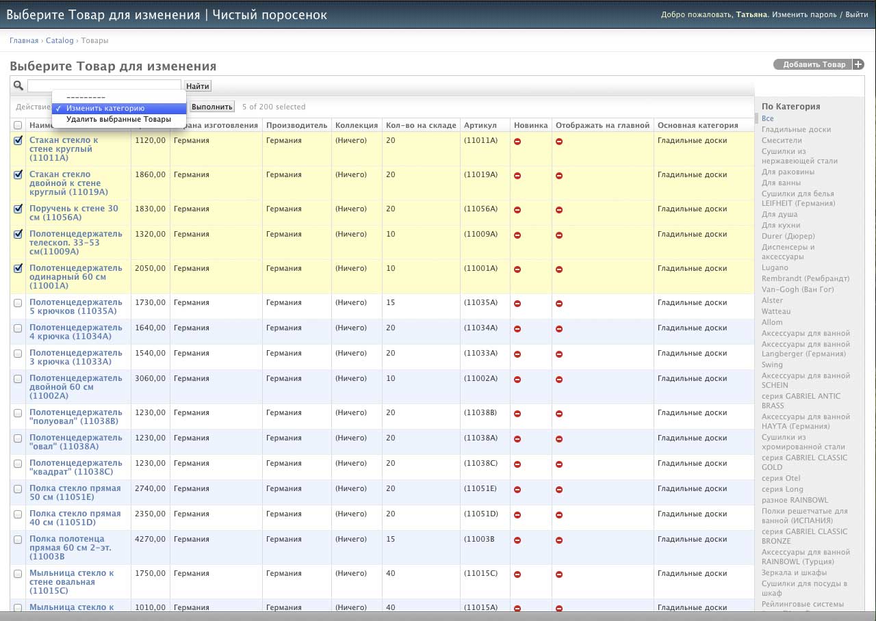The height and width of the screenshot is (621, 876).
Task: Open the Catalog breadcrumb link
Action: coord(60,40)
